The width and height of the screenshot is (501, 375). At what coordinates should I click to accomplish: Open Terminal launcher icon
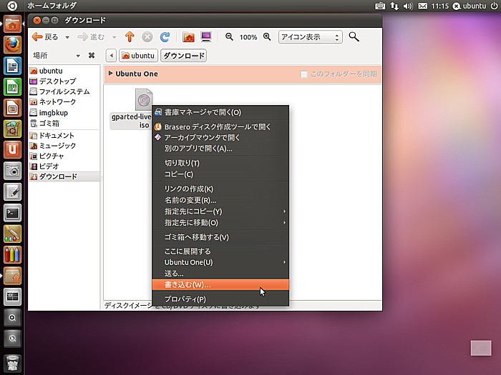tap(12, 213)
